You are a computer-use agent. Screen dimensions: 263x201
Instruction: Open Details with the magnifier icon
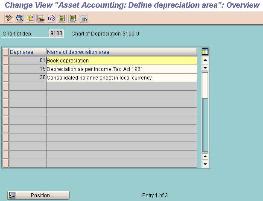pos(20,18)
